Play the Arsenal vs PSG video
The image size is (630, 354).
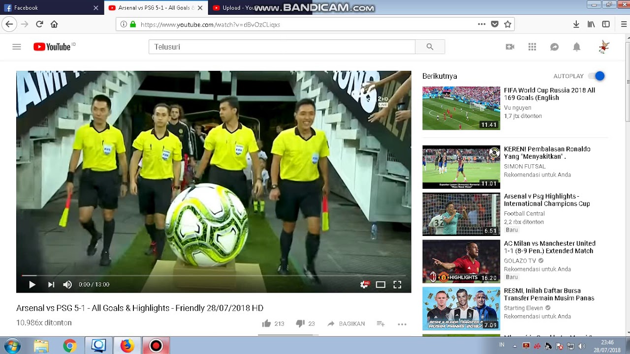[32, 285]
